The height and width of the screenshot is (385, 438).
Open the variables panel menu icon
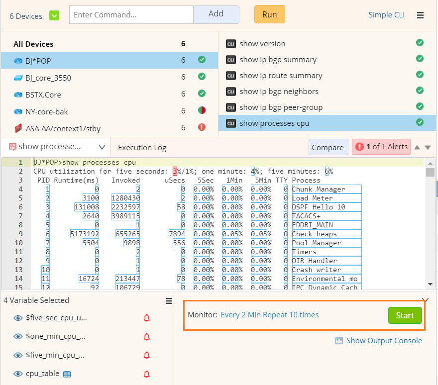click(x=169, y=301)
